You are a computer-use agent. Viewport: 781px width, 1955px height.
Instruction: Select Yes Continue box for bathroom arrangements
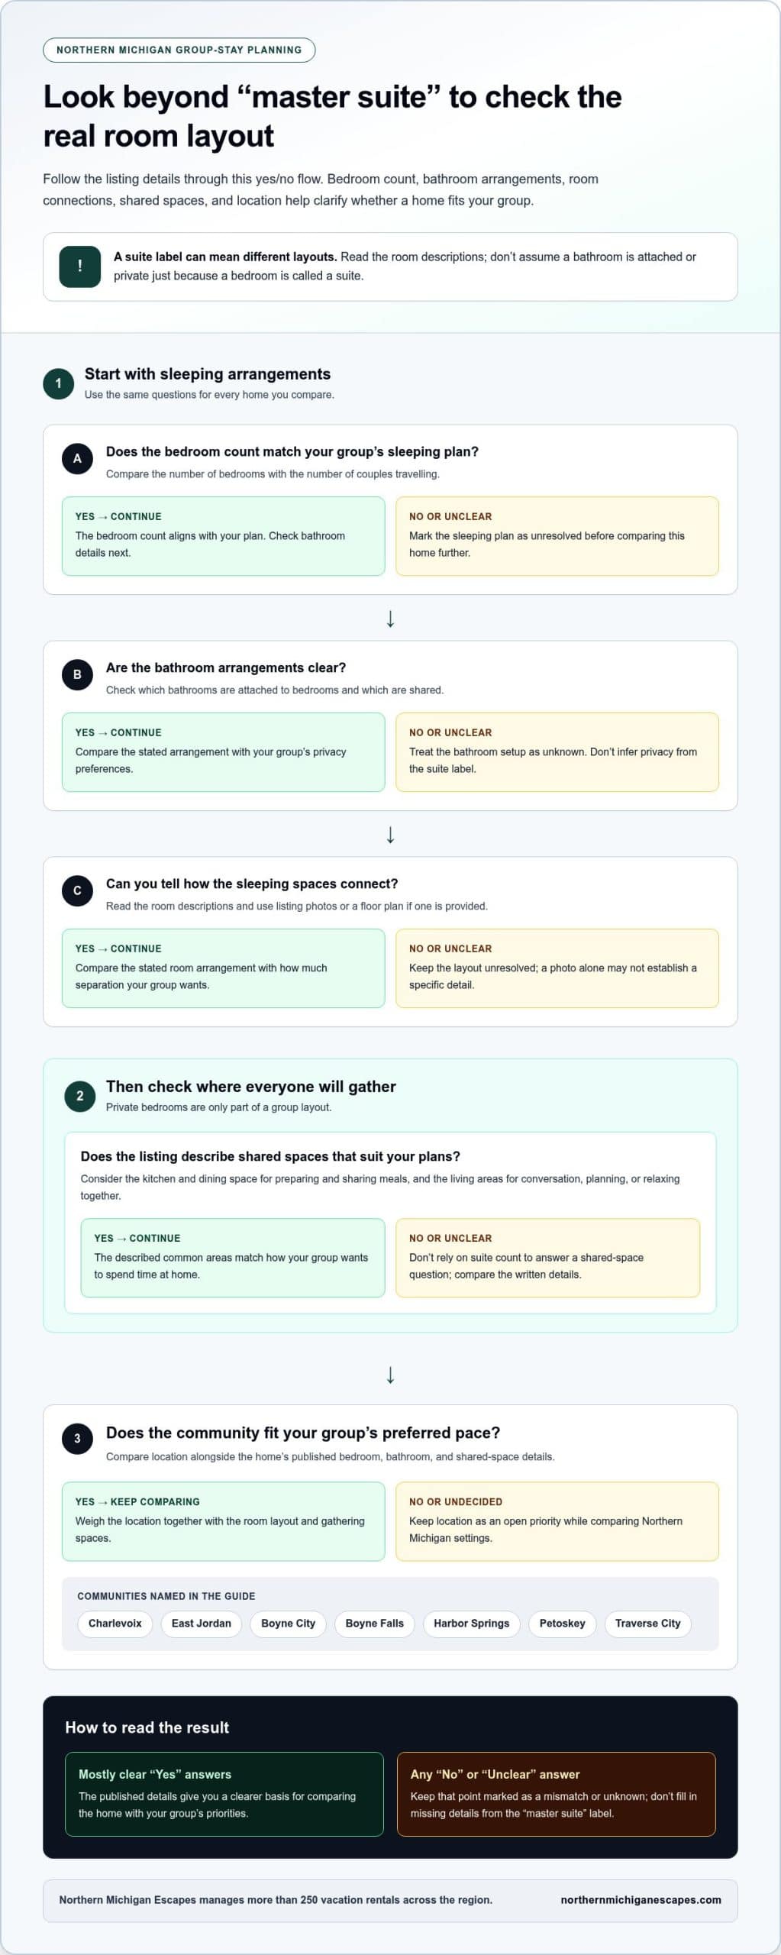(x=224, y=752)
